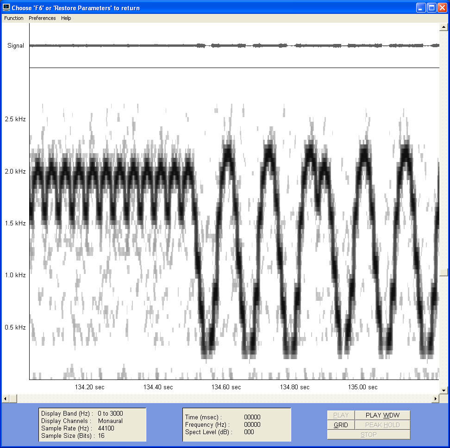Maximize the spectrogram window
The image size is (450, 448).
pyautogui.click(x=431, y=8)
